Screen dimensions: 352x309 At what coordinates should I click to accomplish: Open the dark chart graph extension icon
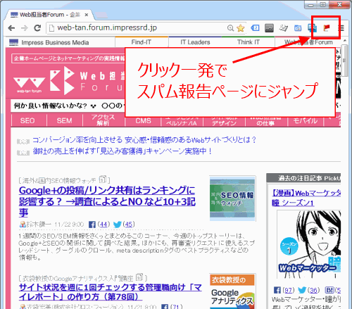pyautogui.click(x=269, y=28)
